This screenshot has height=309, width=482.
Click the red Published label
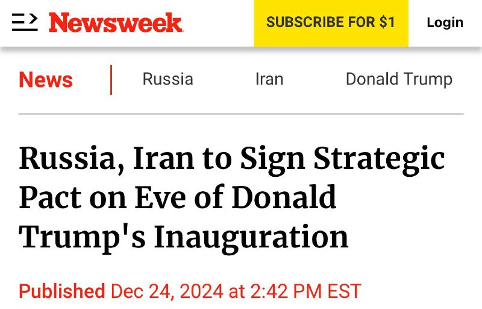(x=61, y=291)
